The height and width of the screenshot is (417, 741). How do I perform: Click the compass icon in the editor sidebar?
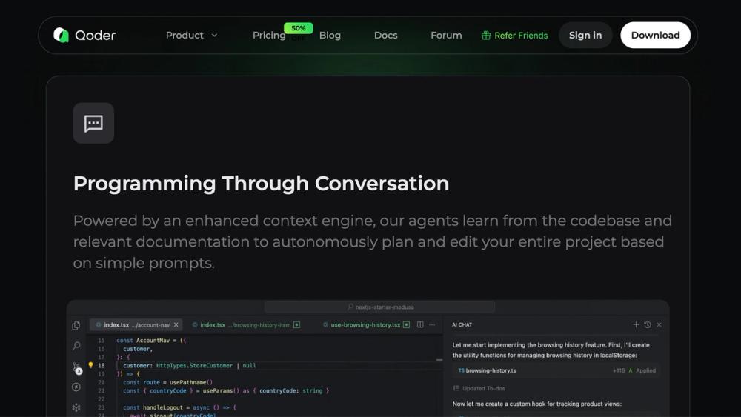coord(76,387)
